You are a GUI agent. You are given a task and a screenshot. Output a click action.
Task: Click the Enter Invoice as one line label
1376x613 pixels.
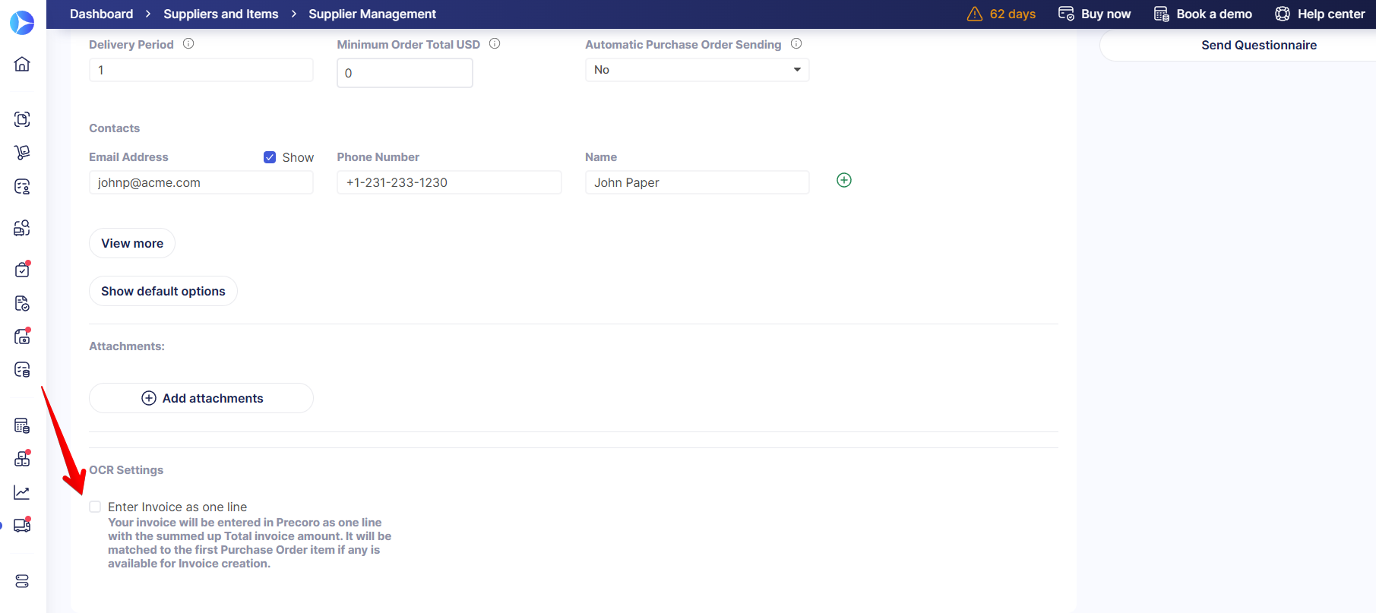tap(177, 507)
